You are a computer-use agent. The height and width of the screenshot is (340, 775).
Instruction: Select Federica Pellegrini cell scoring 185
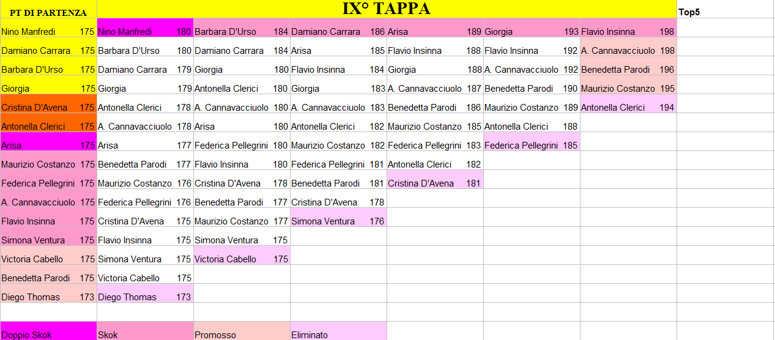(531, 146)
